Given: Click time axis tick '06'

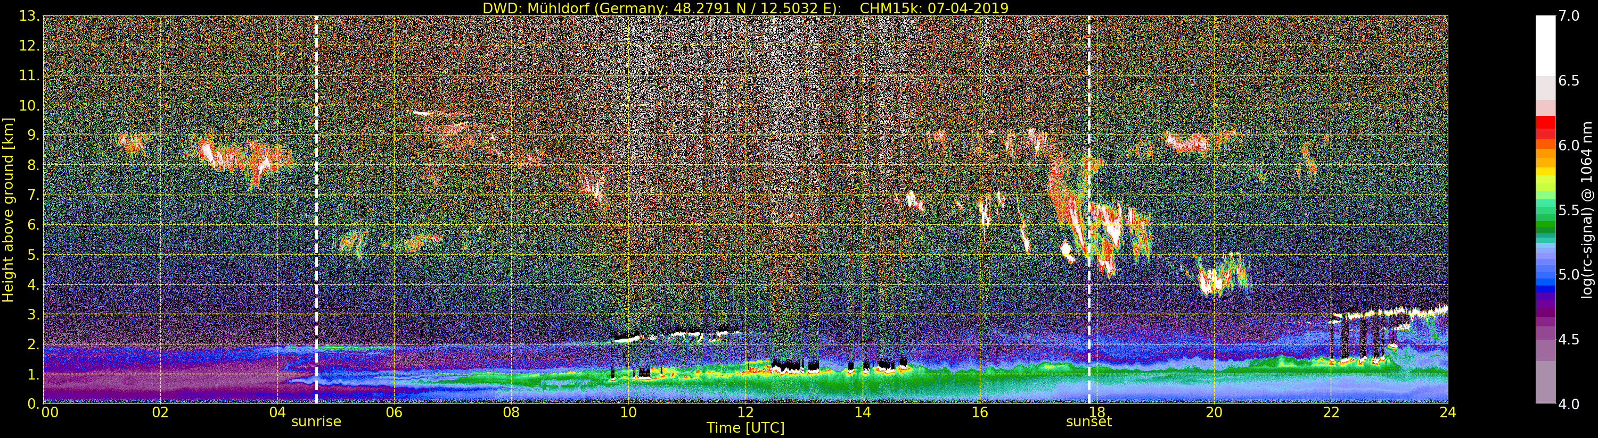Looking at the screenshot, I should click(x=394, y=412).
